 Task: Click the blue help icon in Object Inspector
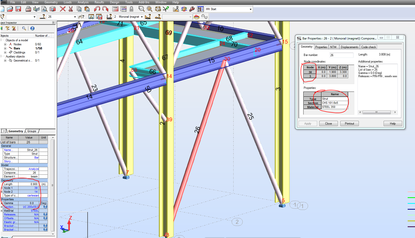click(x=32, y=28)
